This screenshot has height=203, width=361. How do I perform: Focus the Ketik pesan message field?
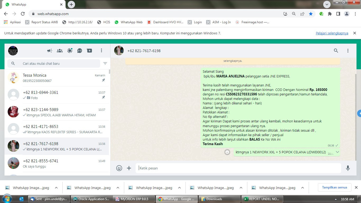coord(238,168)
